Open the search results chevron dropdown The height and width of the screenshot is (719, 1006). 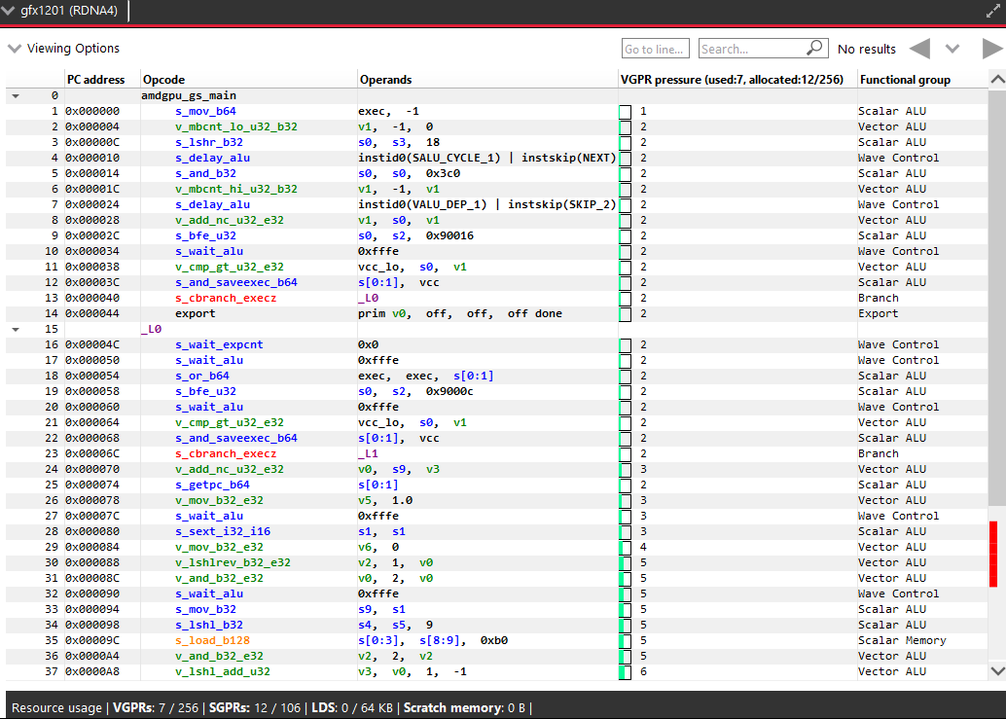952,49
